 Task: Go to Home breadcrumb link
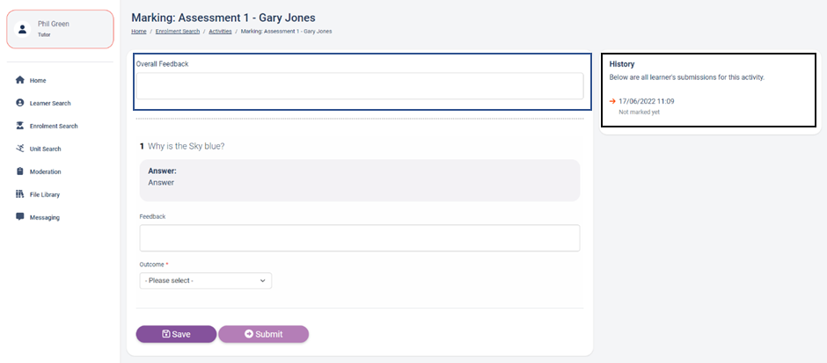139,31
